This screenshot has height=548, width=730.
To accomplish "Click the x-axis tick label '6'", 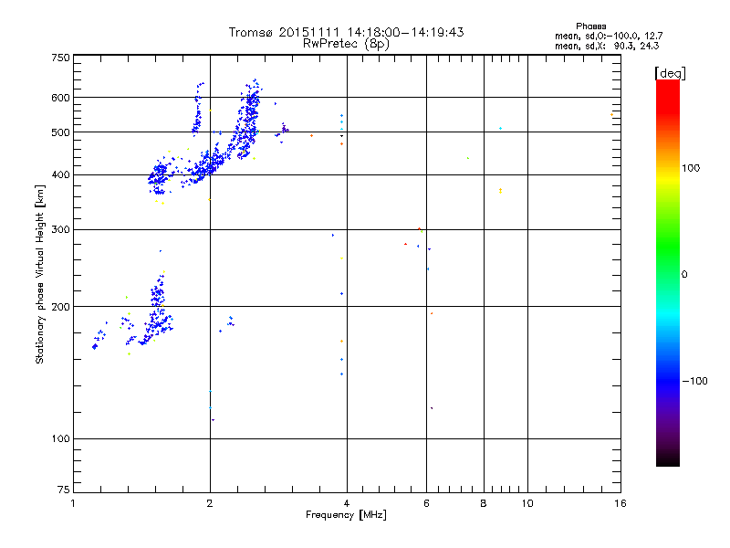I will (426, 503).
